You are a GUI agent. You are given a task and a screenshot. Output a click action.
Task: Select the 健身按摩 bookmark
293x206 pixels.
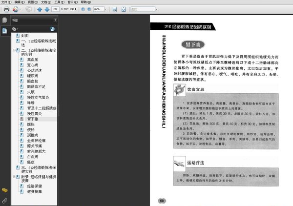click(34, 192)
